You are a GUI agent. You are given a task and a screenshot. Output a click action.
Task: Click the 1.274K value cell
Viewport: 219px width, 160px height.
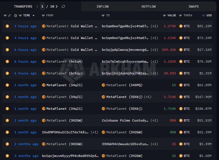pyautogui.click(x=170, y=26)
